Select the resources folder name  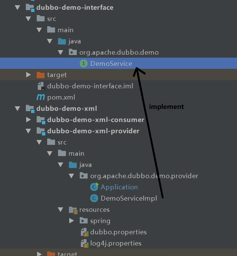94,210
